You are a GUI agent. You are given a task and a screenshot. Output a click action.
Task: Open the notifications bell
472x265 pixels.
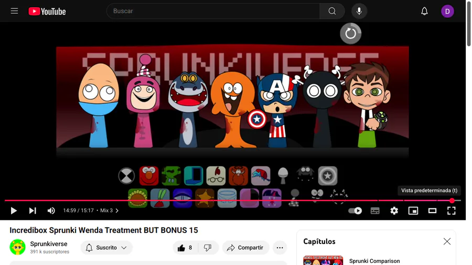coord(424,11)
